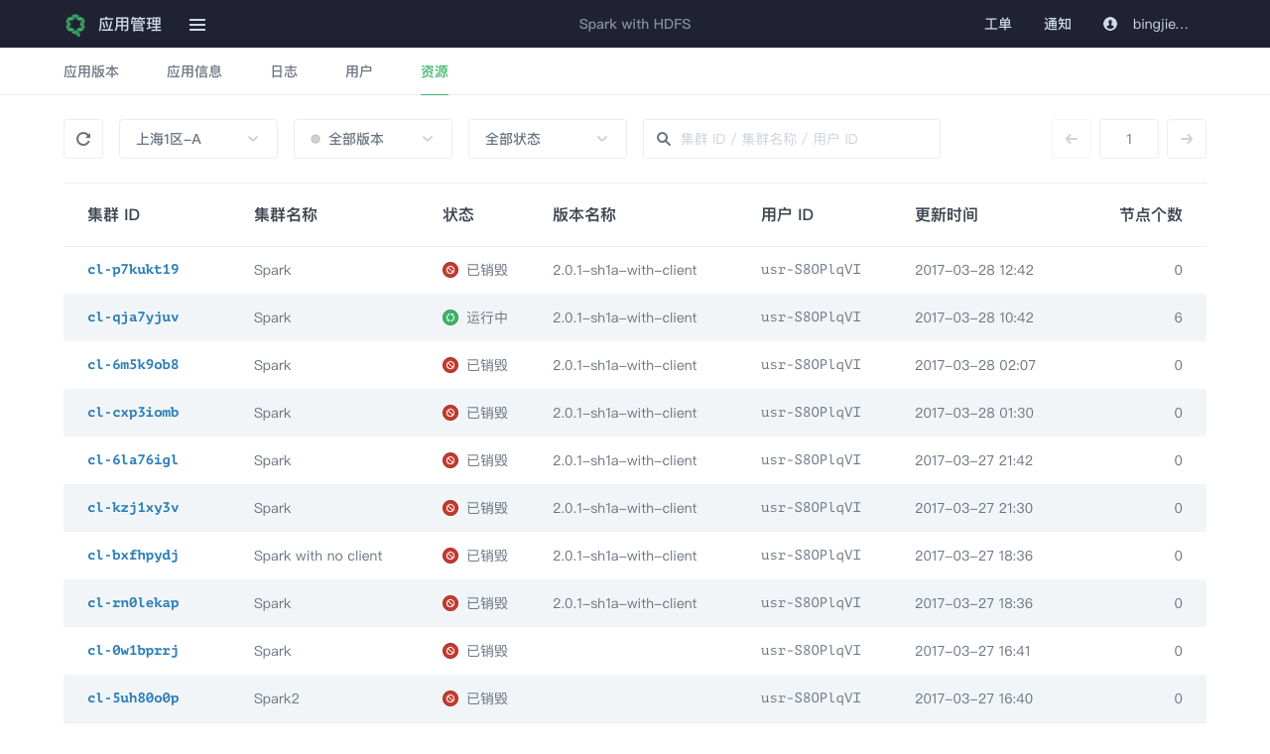Open the hamburger menu icon
This screenshot has height=754, width=1270.
tap(197, 25)
